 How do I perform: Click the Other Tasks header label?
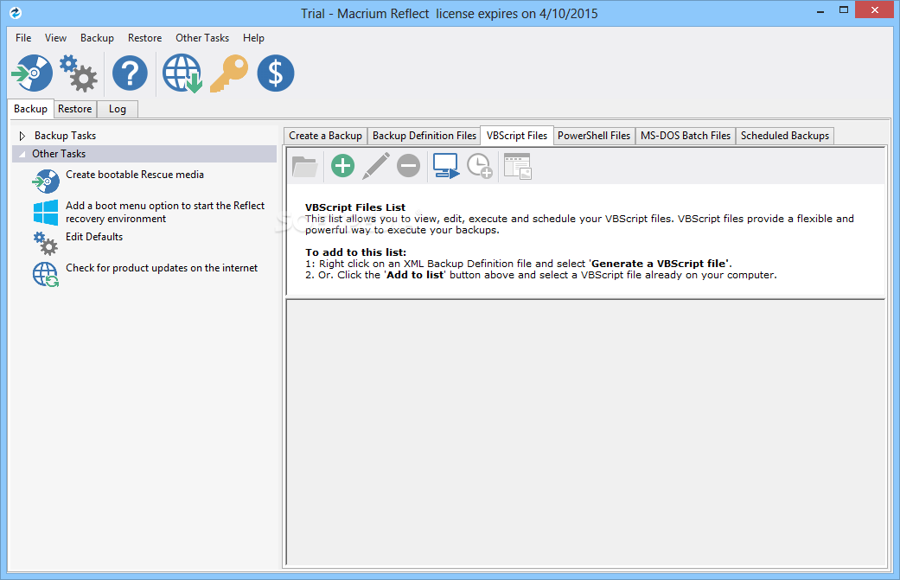[59, 154]
